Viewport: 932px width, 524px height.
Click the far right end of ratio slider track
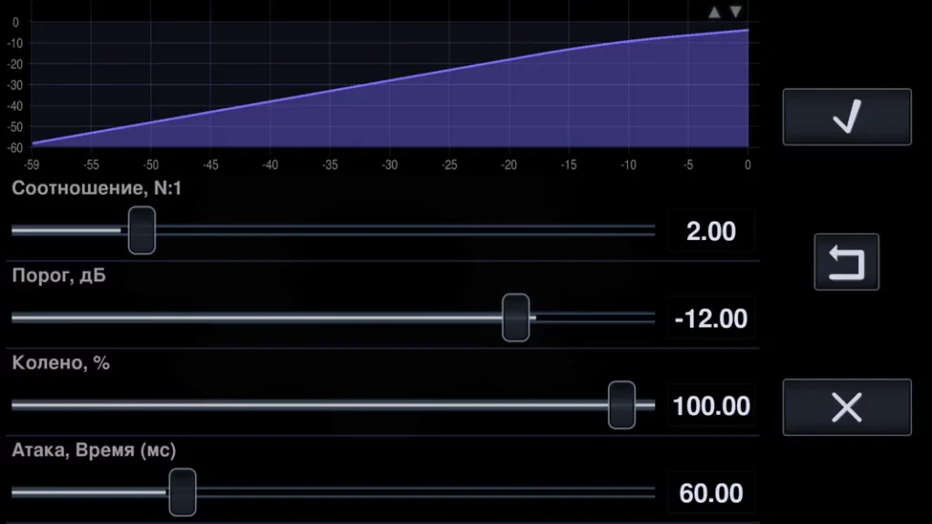pyautogui.click(x=650, y=230)
